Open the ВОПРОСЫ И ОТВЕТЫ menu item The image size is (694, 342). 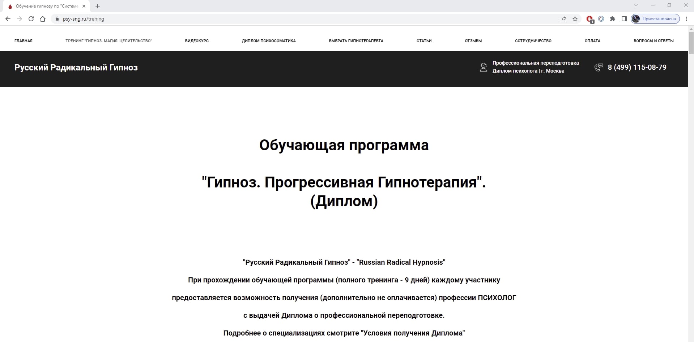[x=653, y=41]
